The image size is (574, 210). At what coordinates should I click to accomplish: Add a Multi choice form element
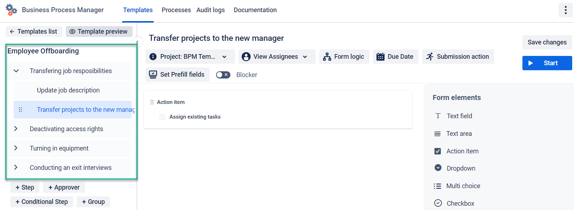tap(463, 186)
